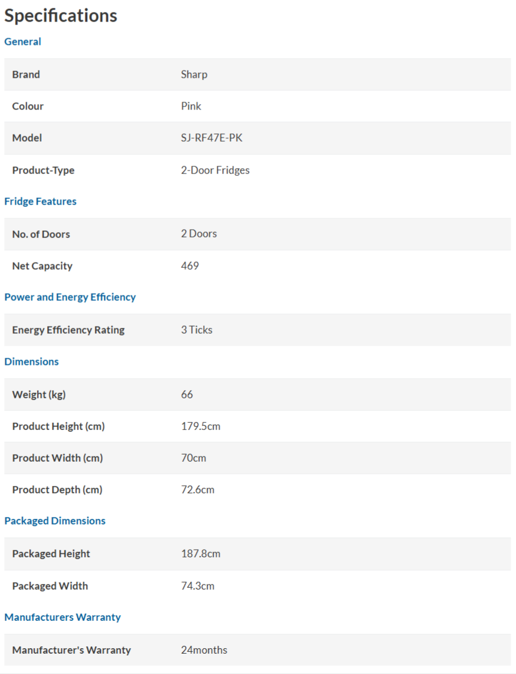The image size is (516, 674).
Task: Open Power and Energy Efficiency heading
Action: click(70, 297)
